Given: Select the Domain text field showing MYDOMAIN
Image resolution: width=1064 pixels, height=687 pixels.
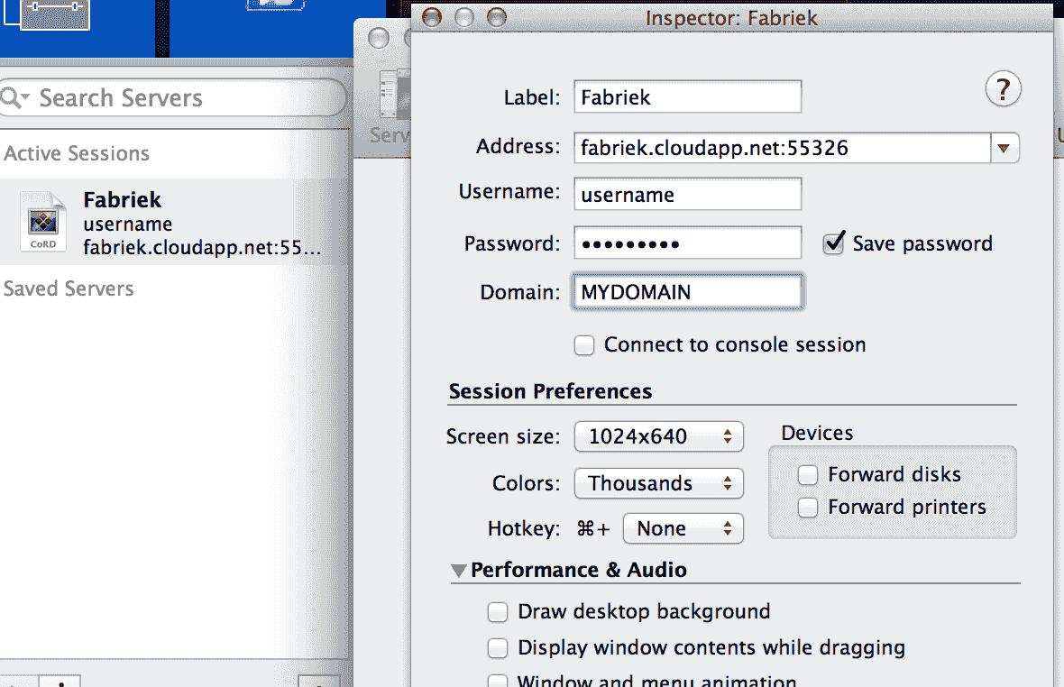Looking at the screenshot, I should [x=687, y=291].
